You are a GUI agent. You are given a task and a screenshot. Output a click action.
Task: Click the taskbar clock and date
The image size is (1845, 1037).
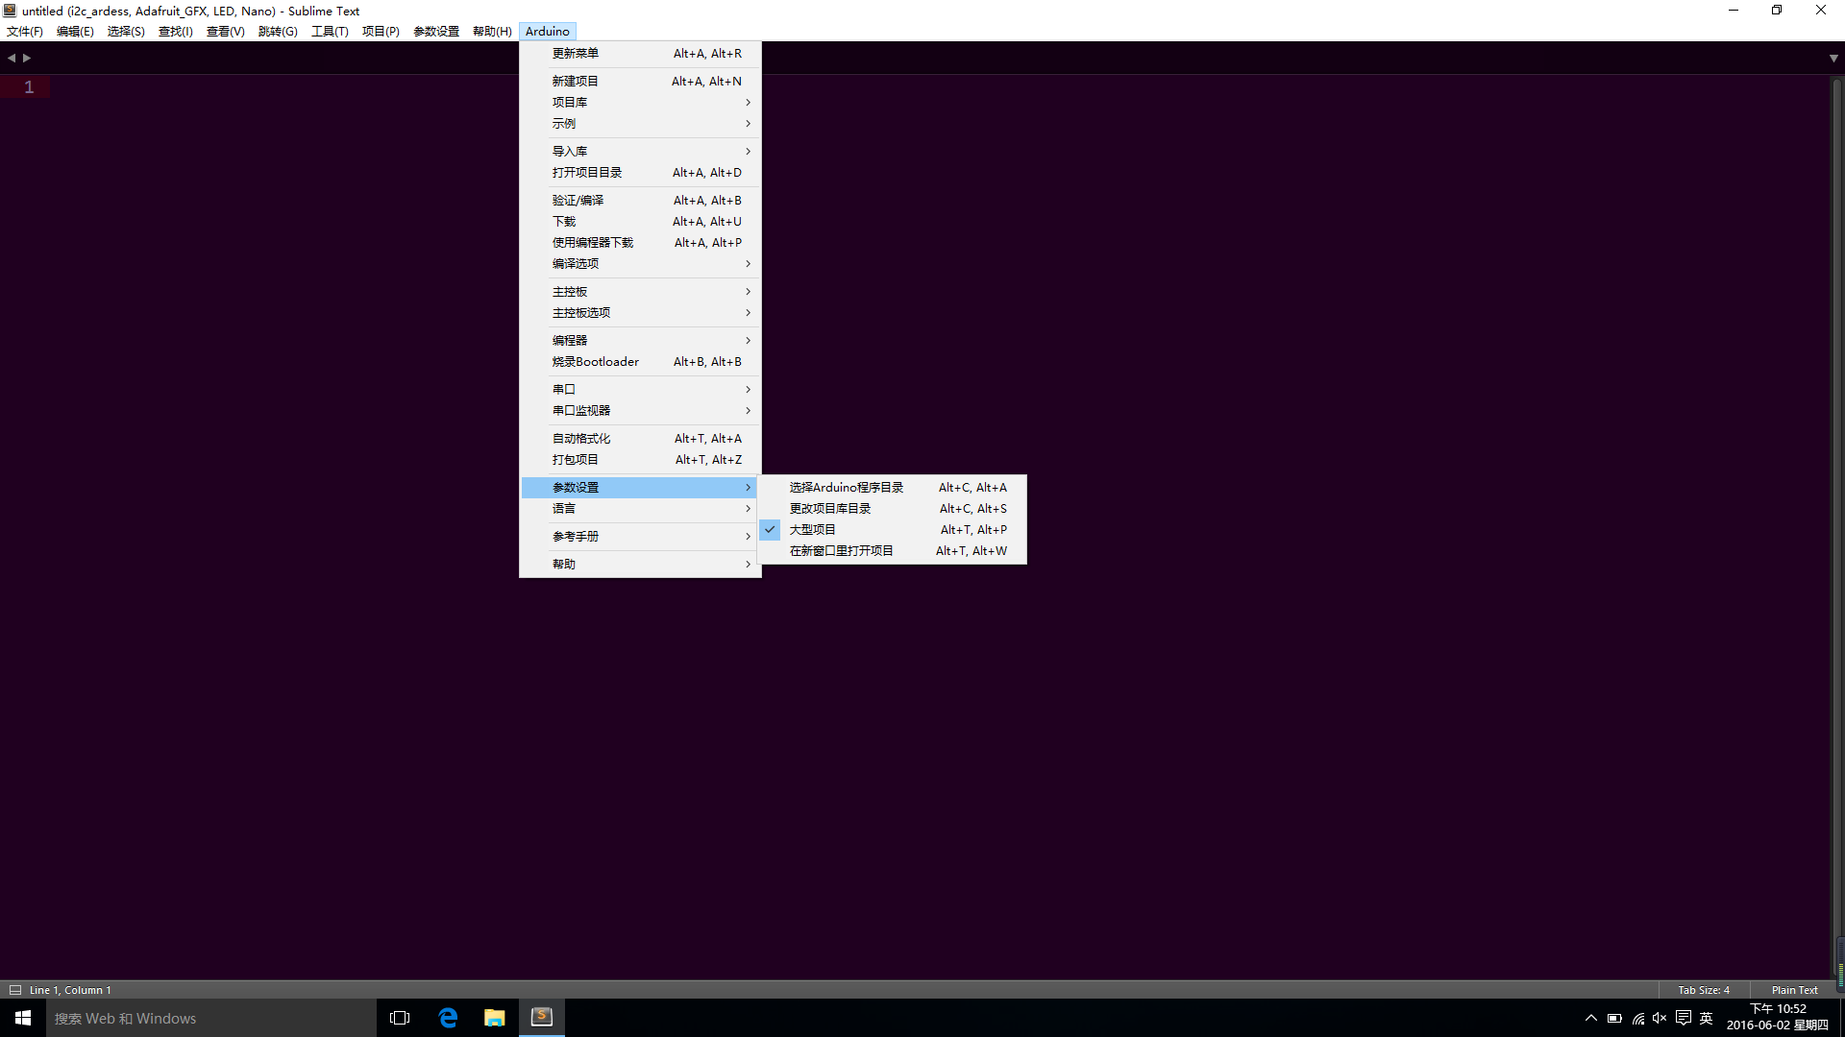(1778, 1018)
